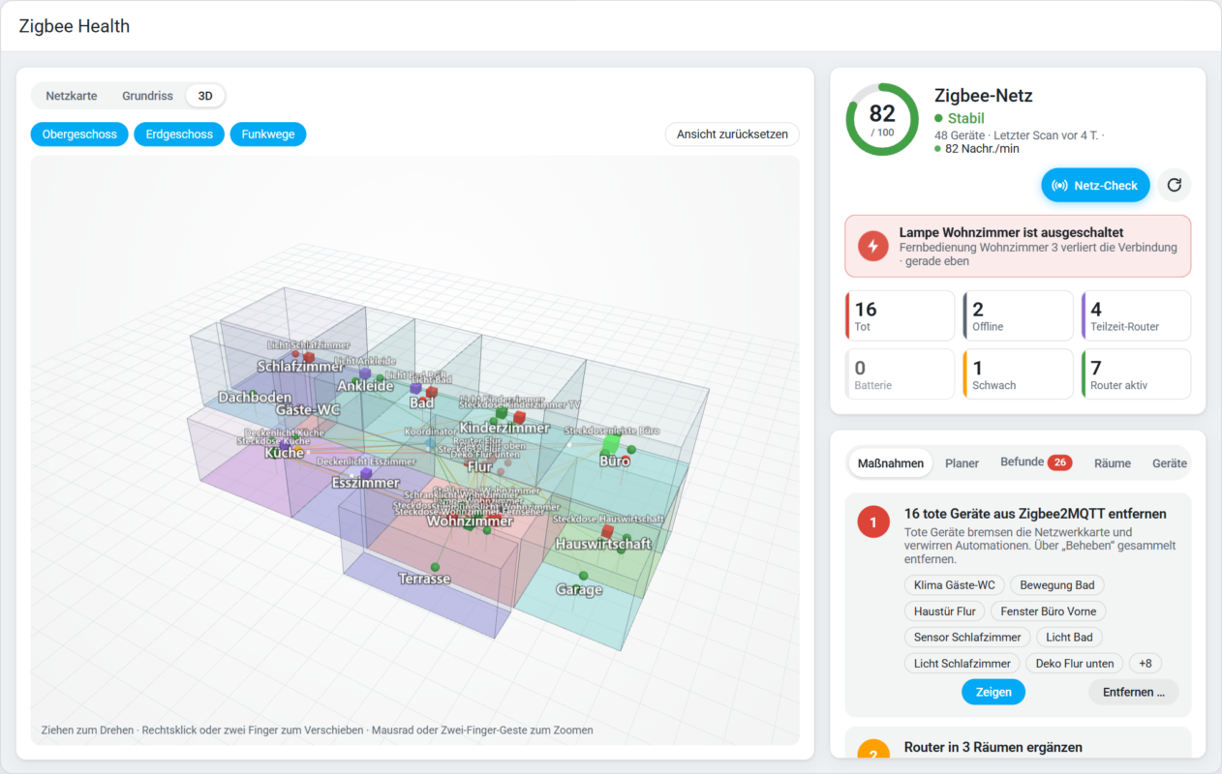Click the Kinderzimmer room label
The height and width of the screenshot is (774, 1222).
click(504, 428)
